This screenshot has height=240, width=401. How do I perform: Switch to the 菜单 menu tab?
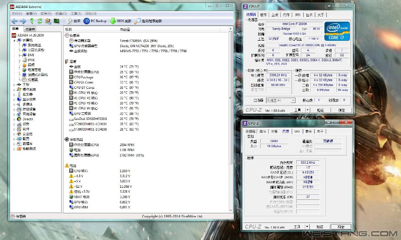click(16, 29)
